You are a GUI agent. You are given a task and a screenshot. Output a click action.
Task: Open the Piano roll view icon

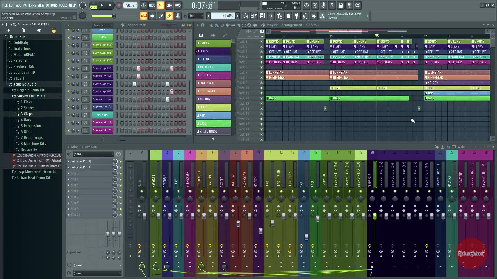(x=254, y=16)
